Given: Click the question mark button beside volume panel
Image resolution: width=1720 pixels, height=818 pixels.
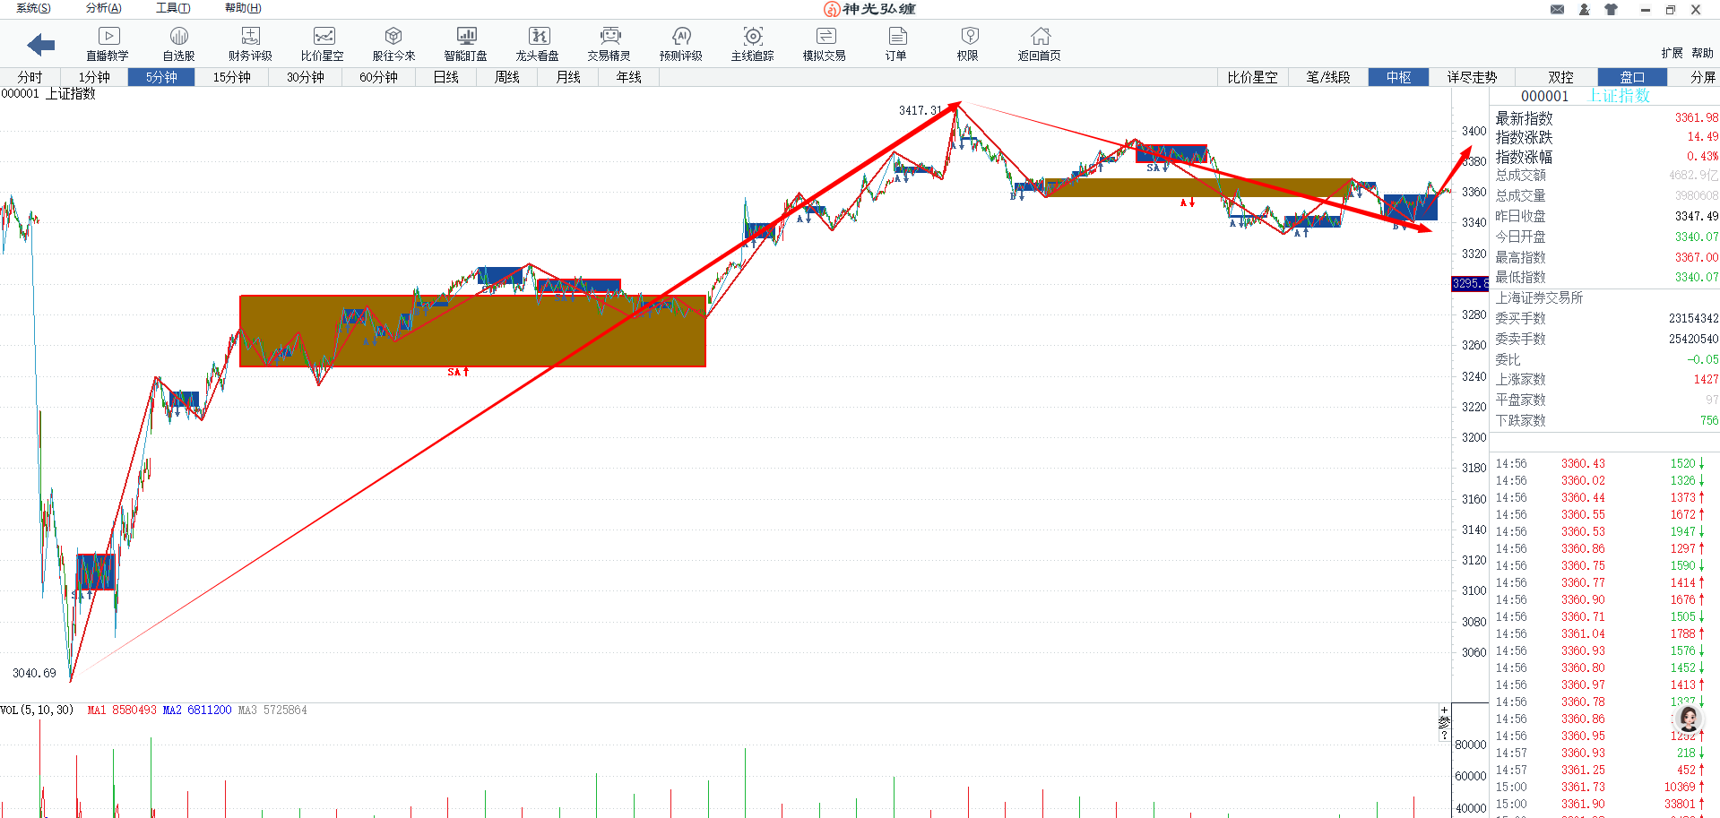Looking at the screenshot, I should (1444, 736).
